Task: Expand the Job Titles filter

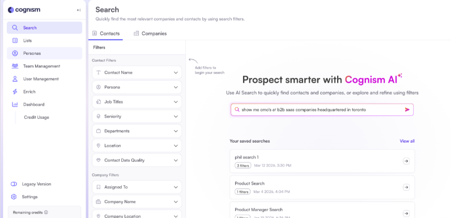Action: click(x=137, y=102)
